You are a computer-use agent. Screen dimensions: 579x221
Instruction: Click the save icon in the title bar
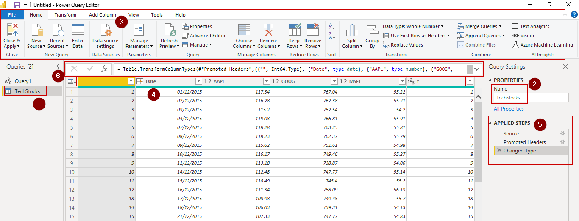point(17,5)
